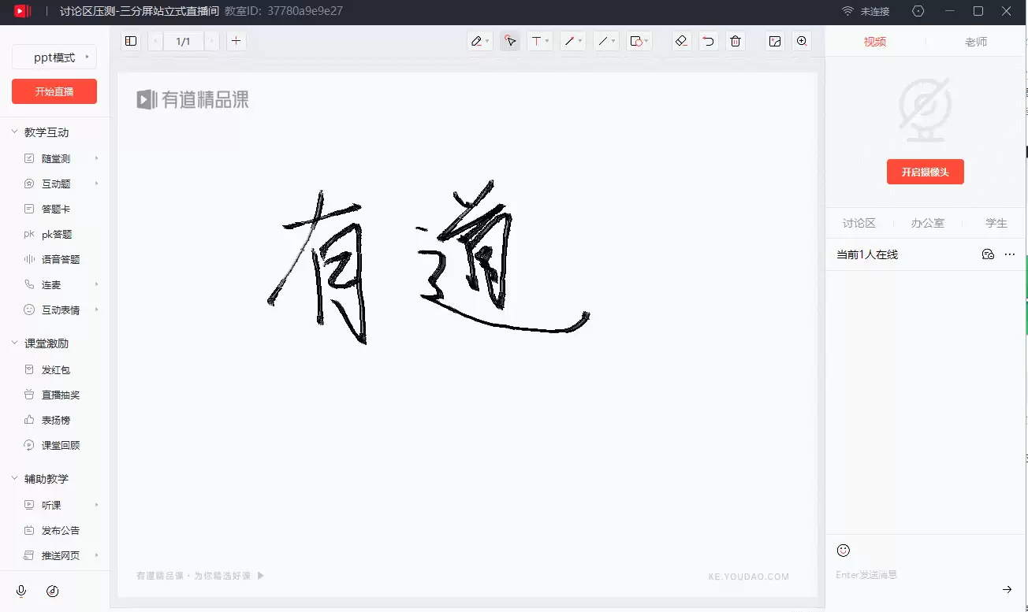Click the trash can clear icon

736,42
